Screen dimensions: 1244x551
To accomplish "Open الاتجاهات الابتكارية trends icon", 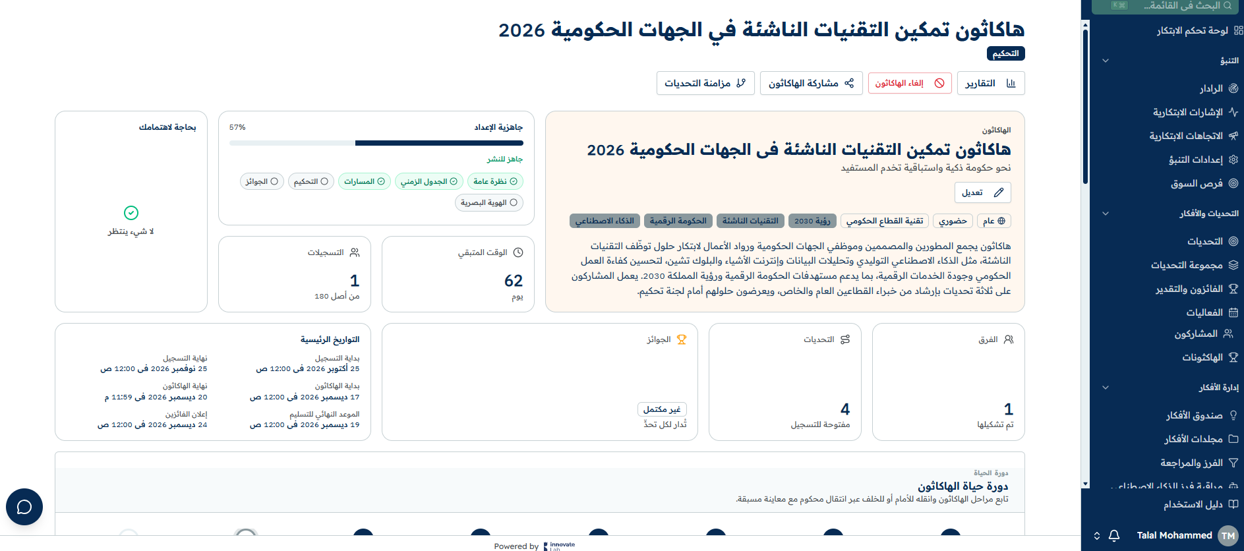I will (x=1233, y=136).
